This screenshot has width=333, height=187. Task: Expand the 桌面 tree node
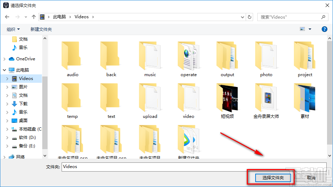pyautogui.click(x=7, y=121)
